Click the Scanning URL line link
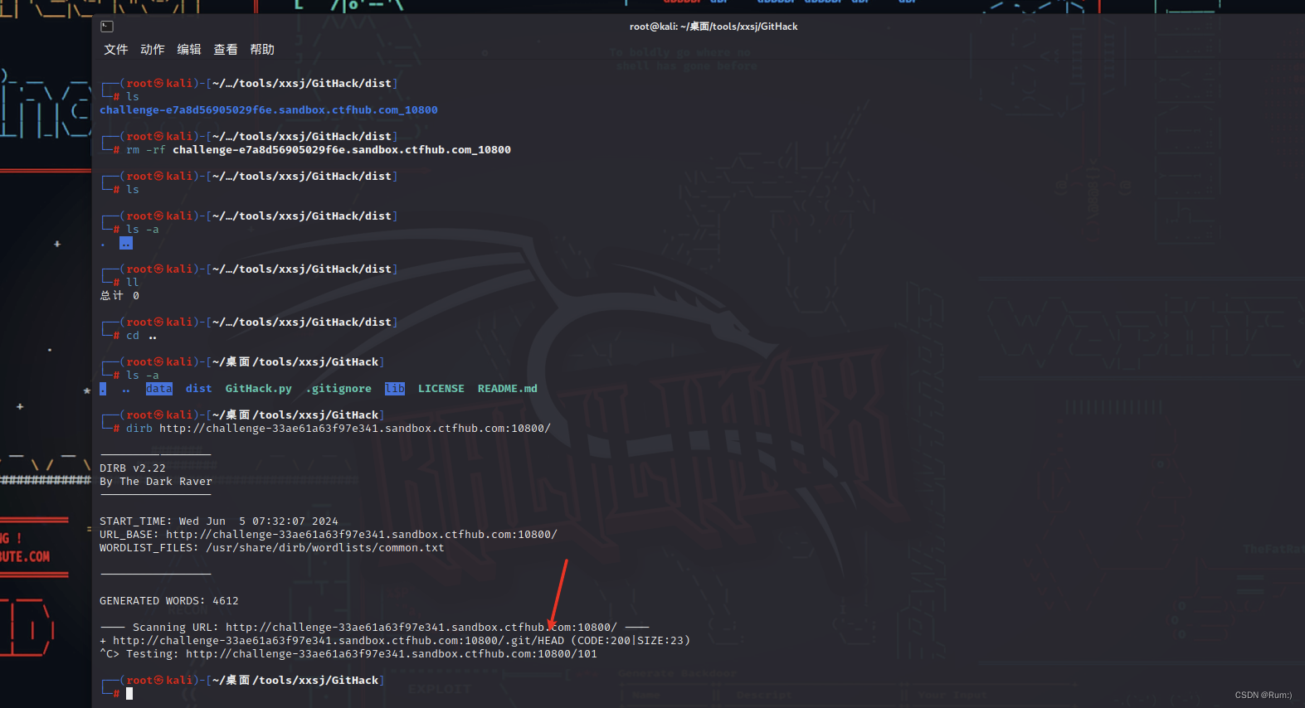This screenshot has height=708, width=1305. tap(421, 628)
